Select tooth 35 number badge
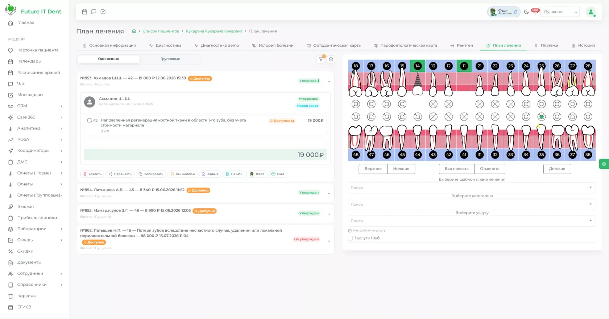This screenshot has width=609, height=319. click(542, 155)
